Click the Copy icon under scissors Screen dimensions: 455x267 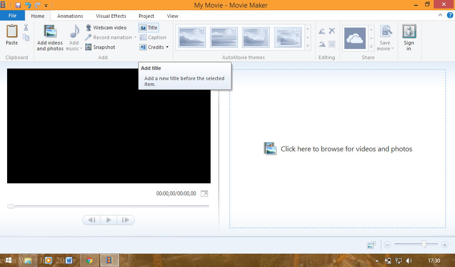click(x=26, y=37)
